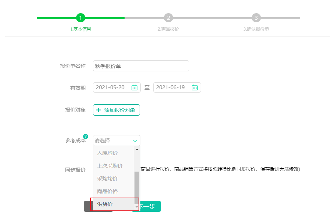Open the start date calendar picker icon
The image size is (330, 221).
[x=134, y=87]
